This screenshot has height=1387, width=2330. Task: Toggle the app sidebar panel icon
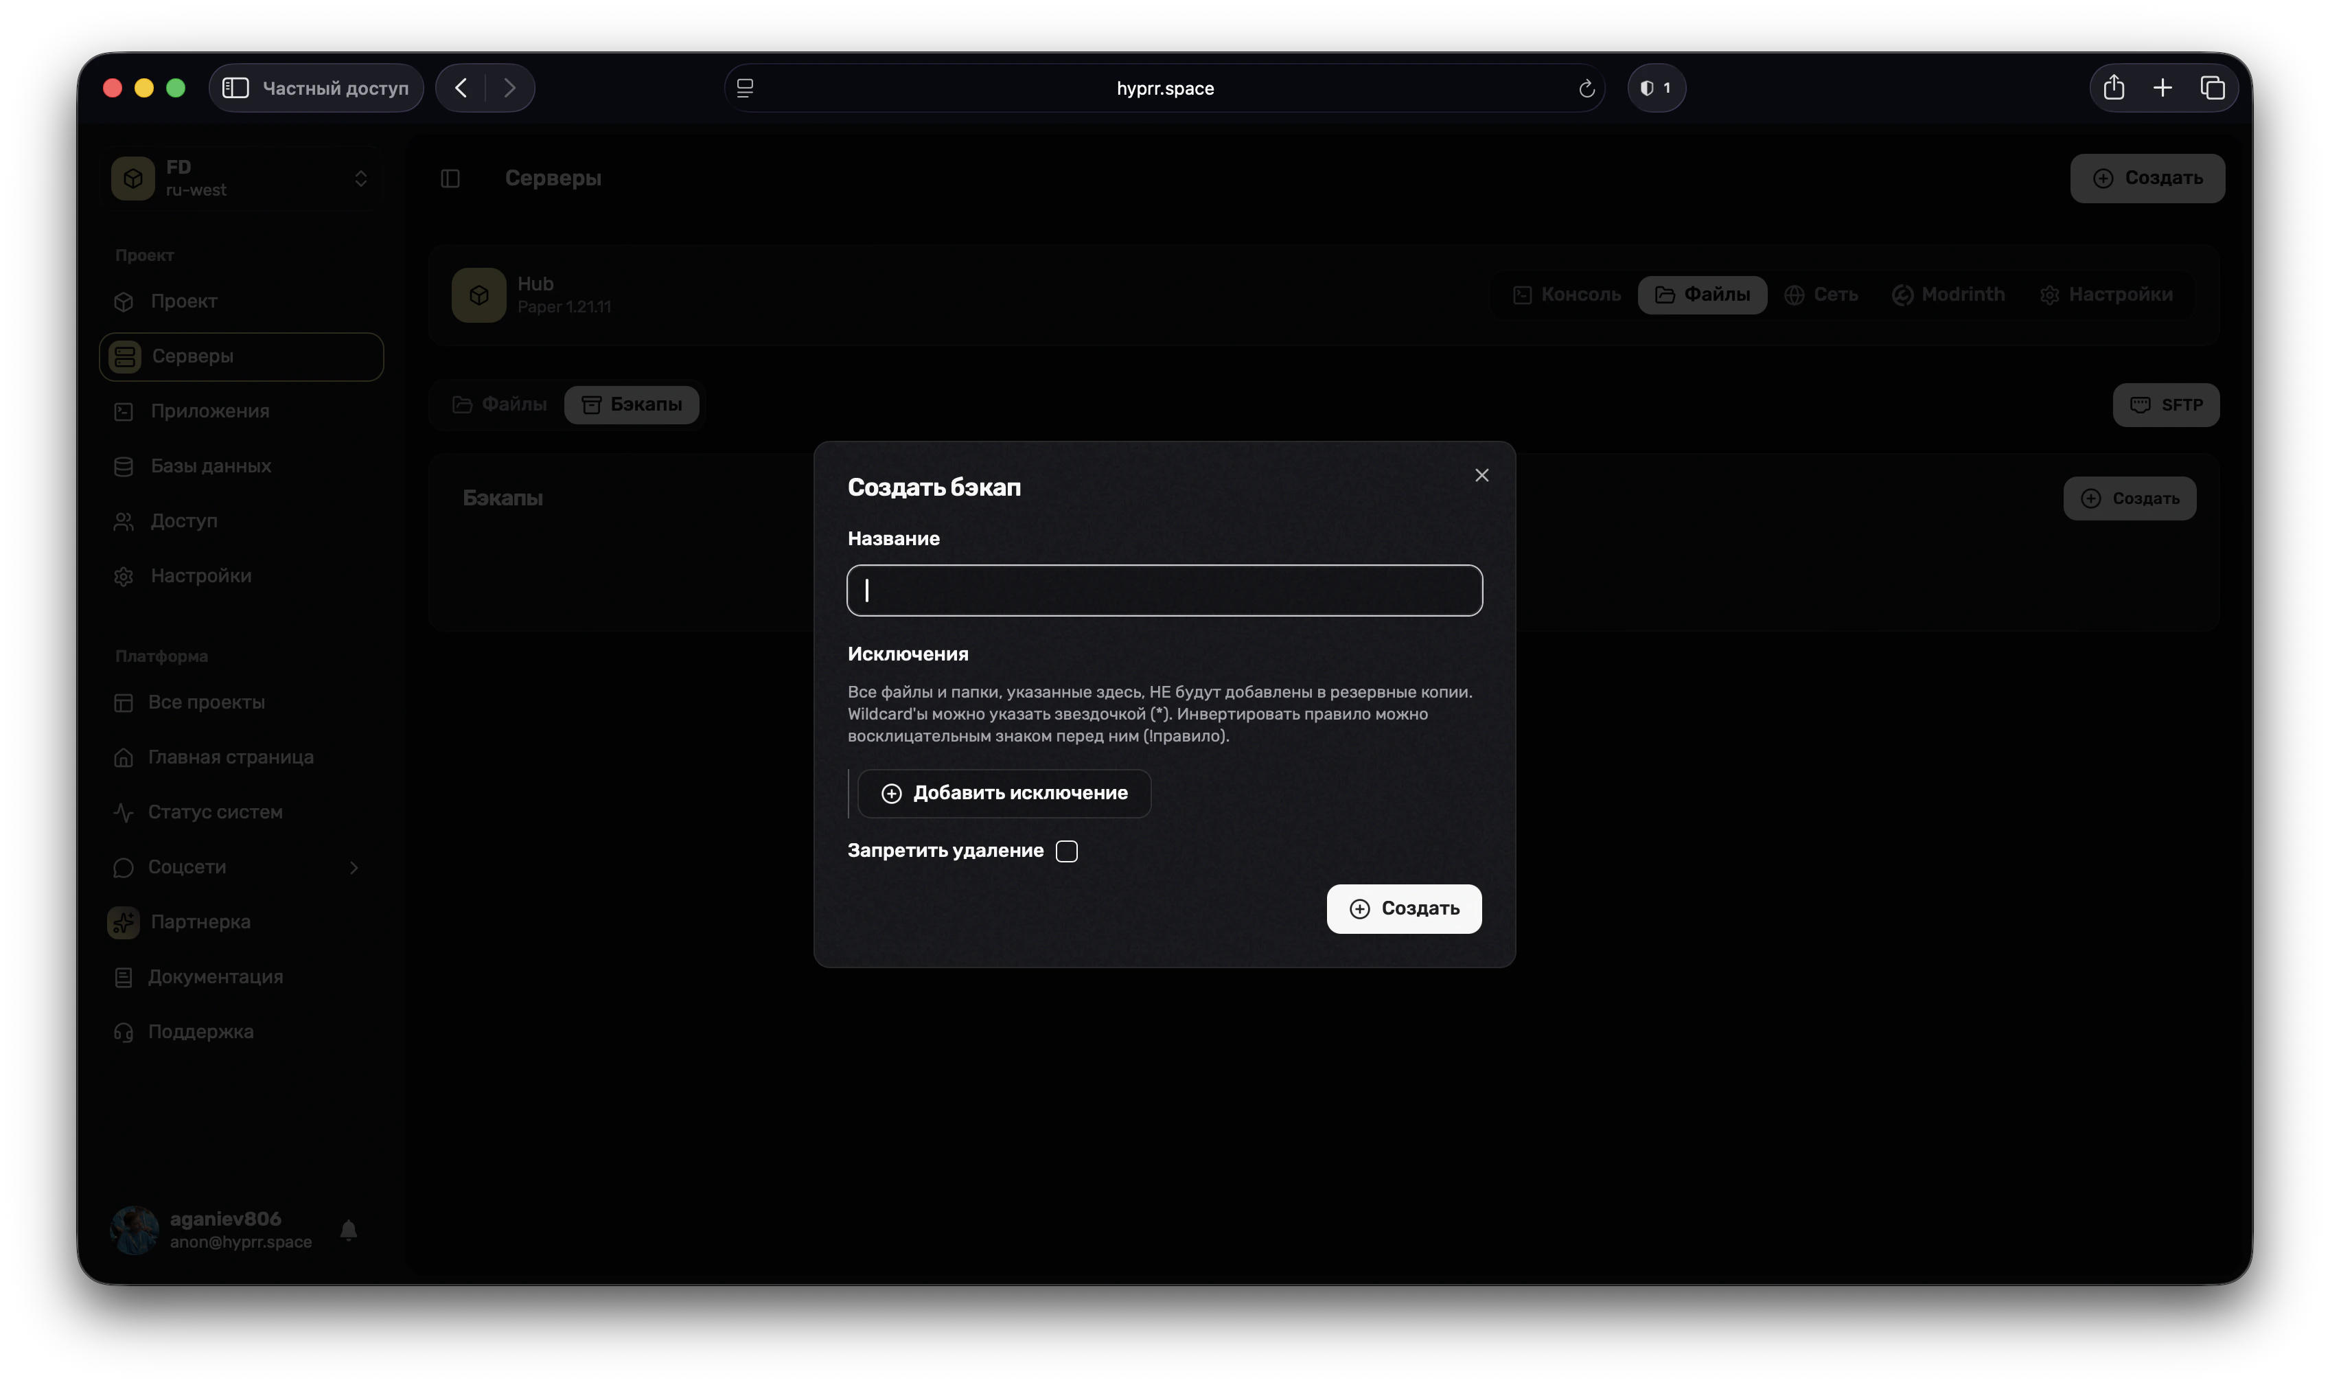[x=450, y=179]
